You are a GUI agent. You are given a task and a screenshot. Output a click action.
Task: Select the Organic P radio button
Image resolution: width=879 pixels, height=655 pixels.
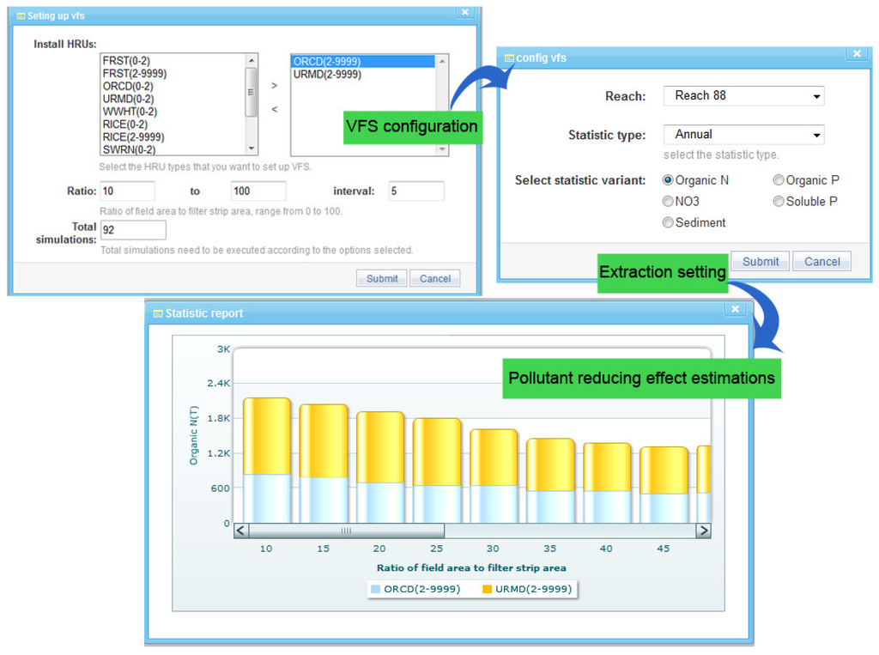tap(779, 180)
